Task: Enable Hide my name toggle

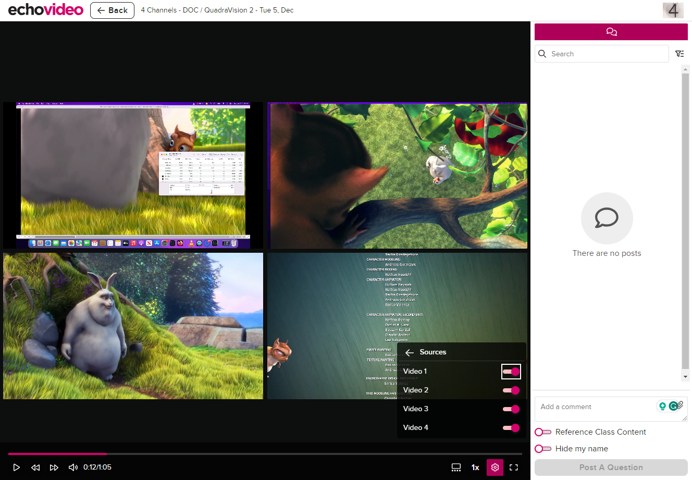Action: (543, 449)
